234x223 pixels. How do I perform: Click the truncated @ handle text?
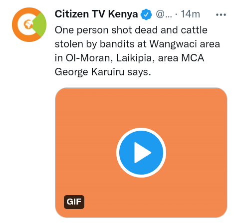(164, 14)
